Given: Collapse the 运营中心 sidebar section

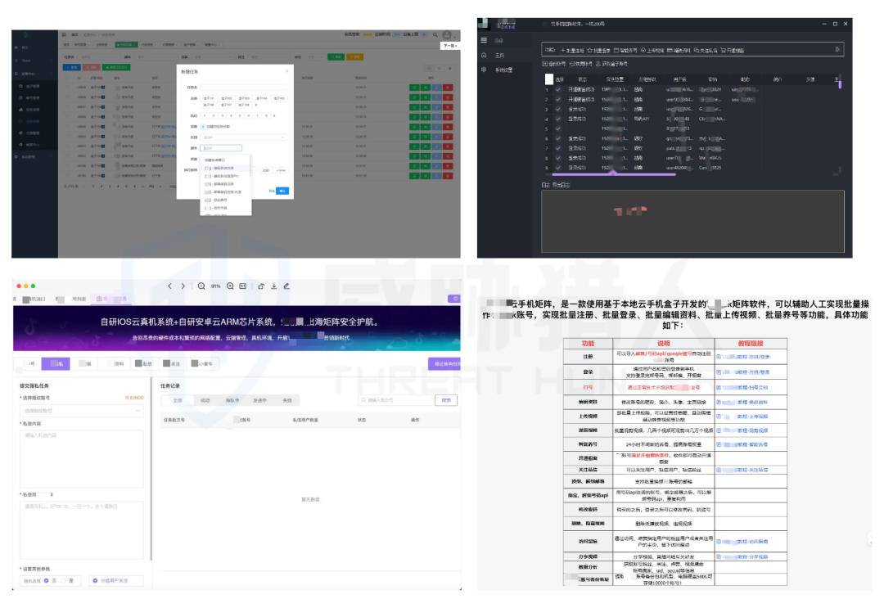Looking at the screenshot, I should [34, 74].
